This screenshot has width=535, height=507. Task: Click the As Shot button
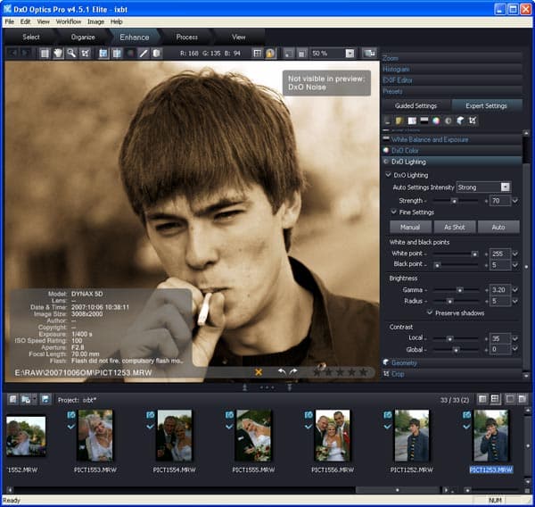[x=455, y=228]
